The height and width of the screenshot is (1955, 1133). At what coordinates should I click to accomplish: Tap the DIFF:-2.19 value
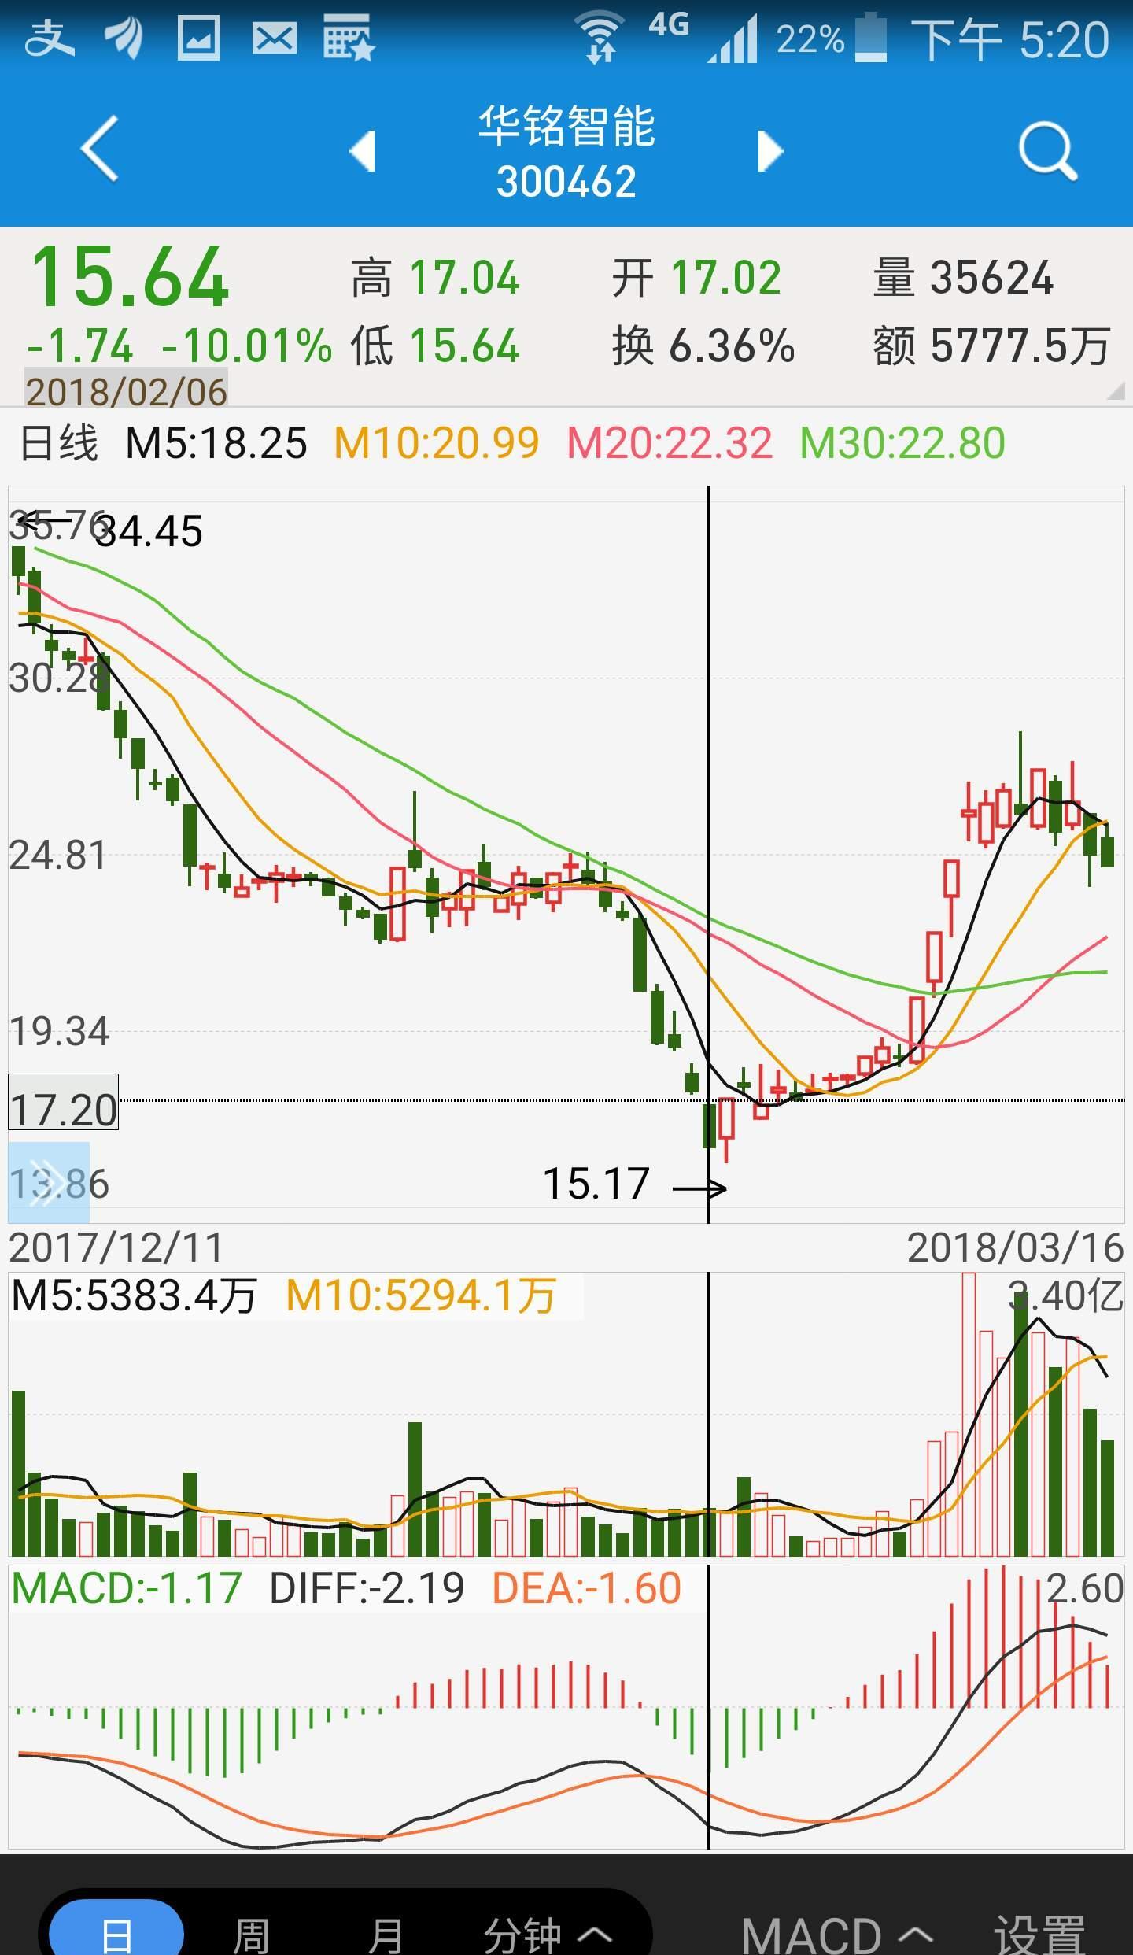tap(367, 1588)
